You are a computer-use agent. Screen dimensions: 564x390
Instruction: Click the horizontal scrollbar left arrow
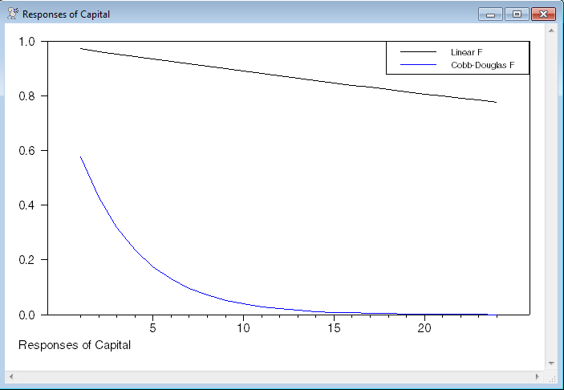(x=11, y=376)
